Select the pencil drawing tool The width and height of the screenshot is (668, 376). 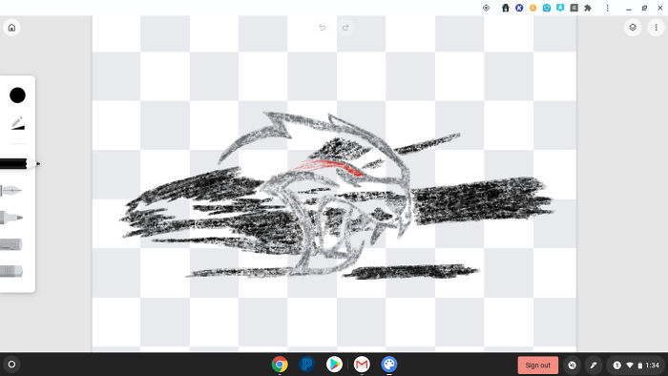coord(19,163)
